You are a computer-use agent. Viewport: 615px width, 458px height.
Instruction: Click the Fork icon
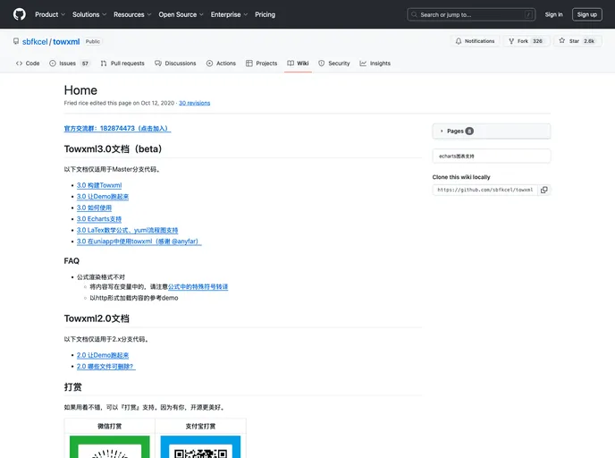pos(511,41)
